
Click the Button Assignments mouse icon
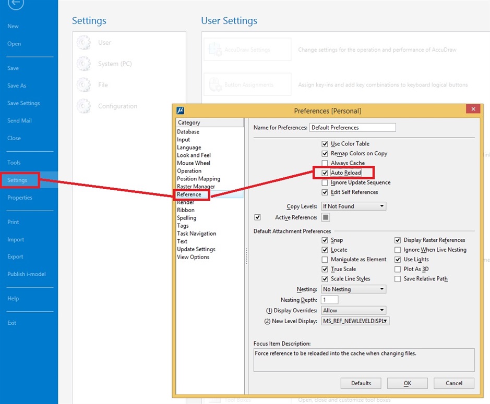pos(216,84)
